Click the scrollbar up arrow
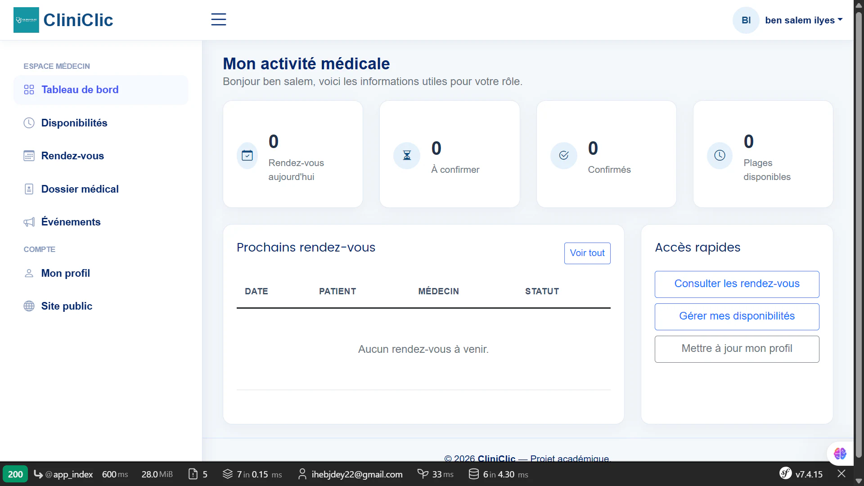The height and width of the screenshot is (486, 864). click(859, 5)
